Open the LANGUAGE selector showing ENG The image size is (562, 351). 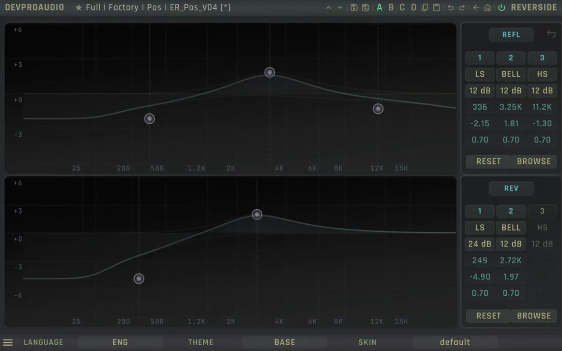tap(120, 342)
